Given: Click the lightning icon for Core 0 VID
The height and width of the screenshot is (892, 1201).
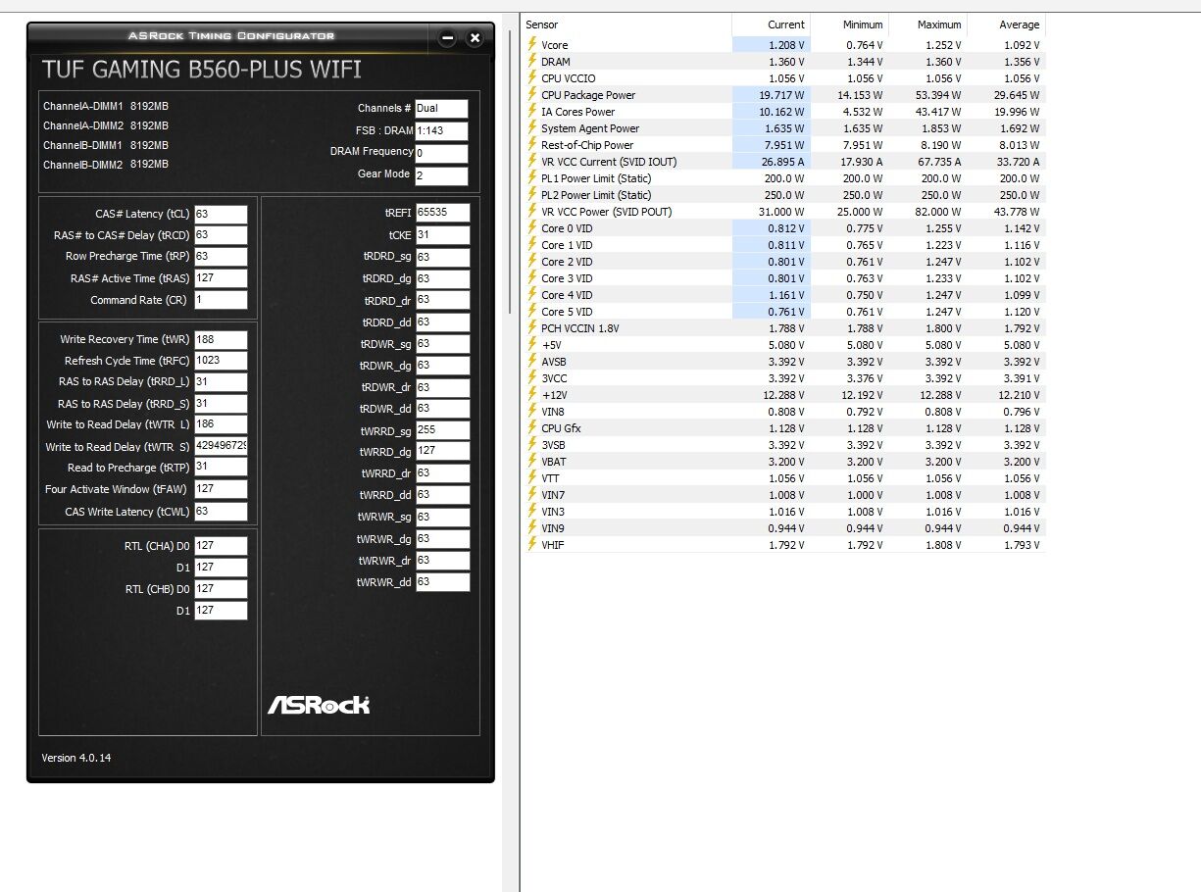Looking at the screenshot, I should click(532, 228).
